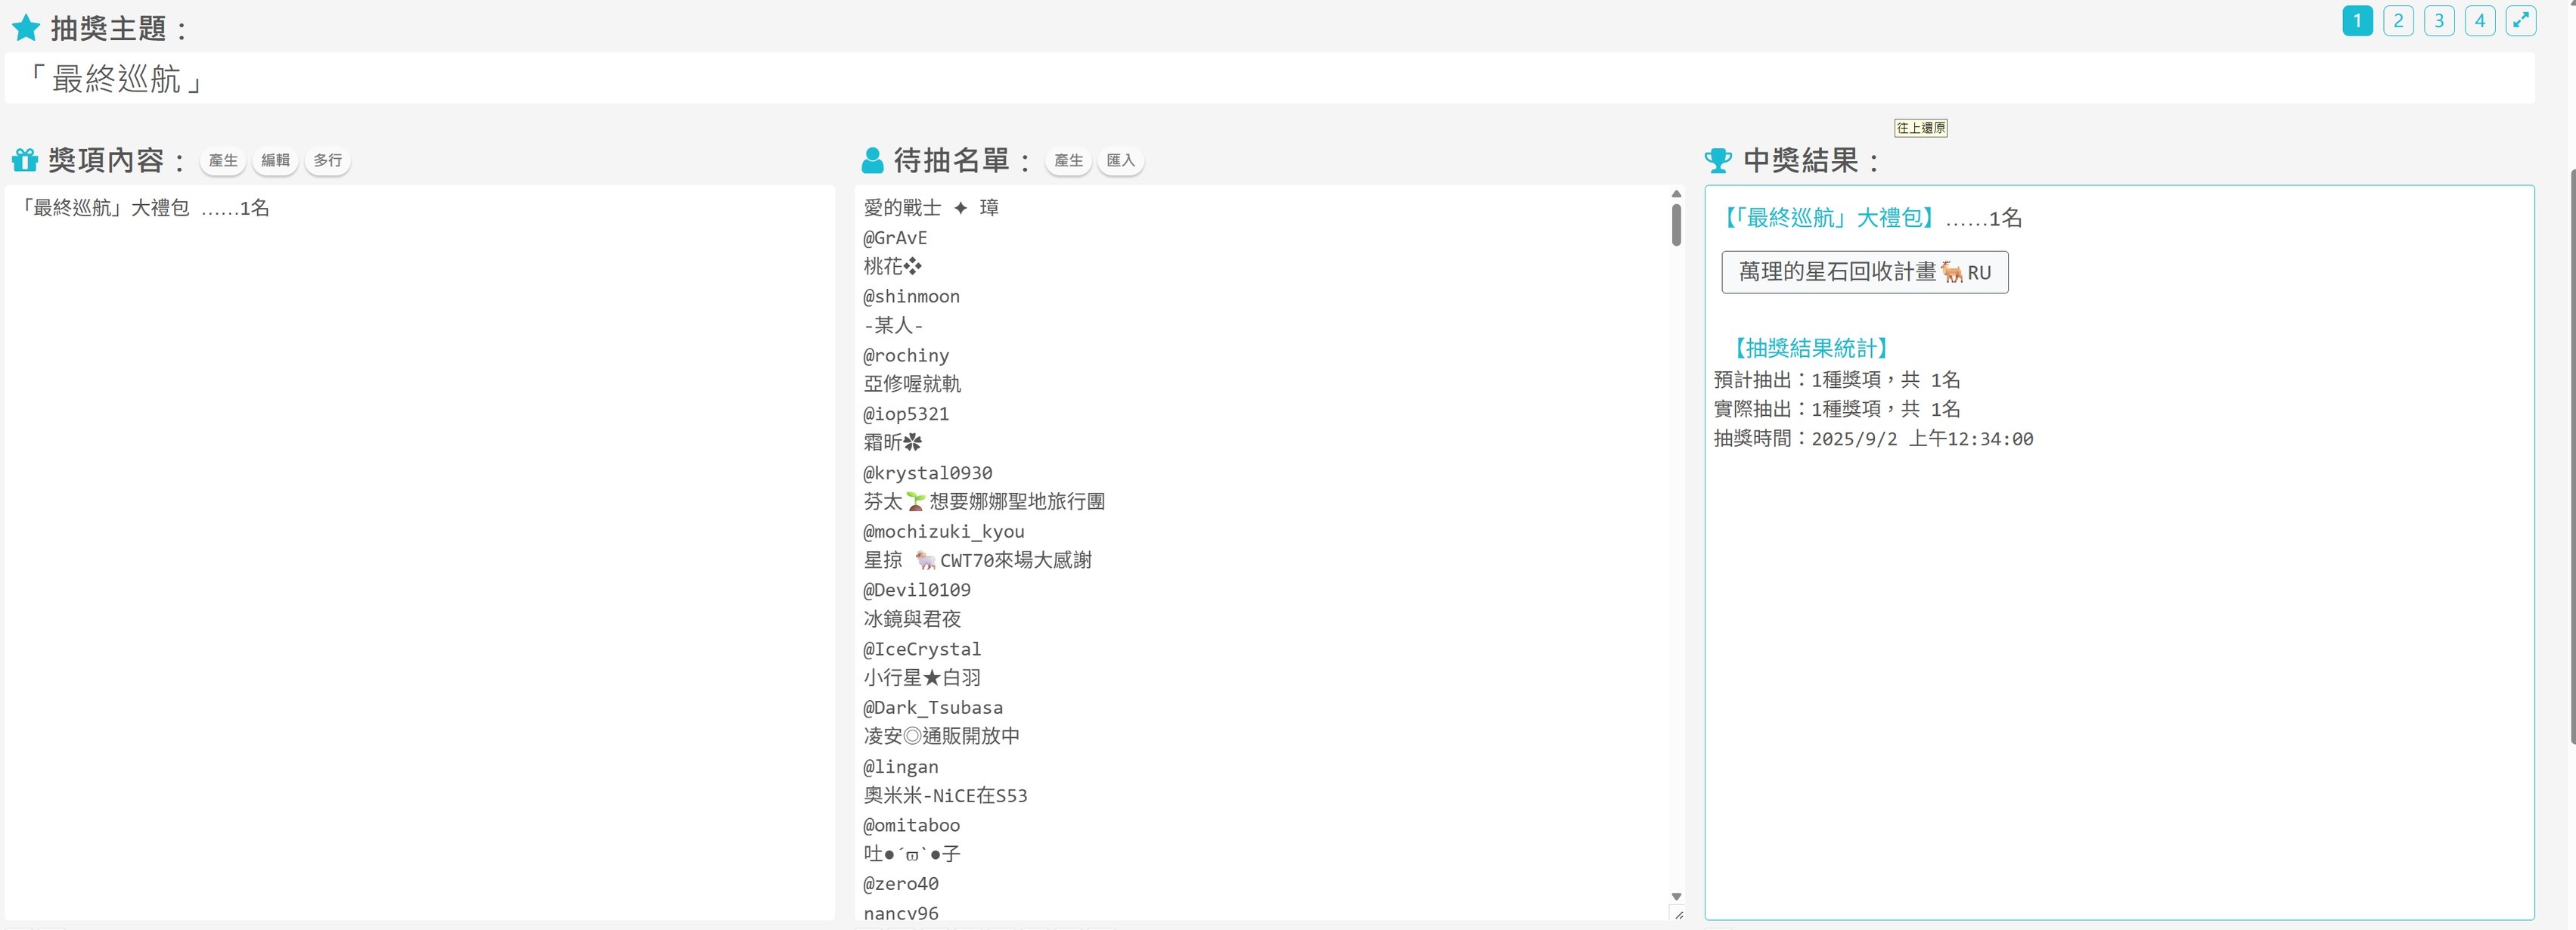The image size is (2576, 930).
Task: Click the fullscreen expand arrows icon
Action: click(x=2520, y=20)
